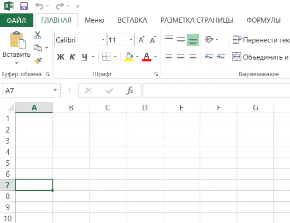
Task: Click the Вставить paste clipboard icon
Action: [18, 40]
